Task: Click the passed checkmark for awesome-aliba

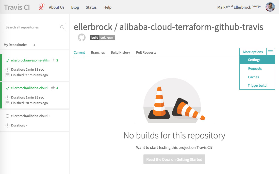Action: 7,60
